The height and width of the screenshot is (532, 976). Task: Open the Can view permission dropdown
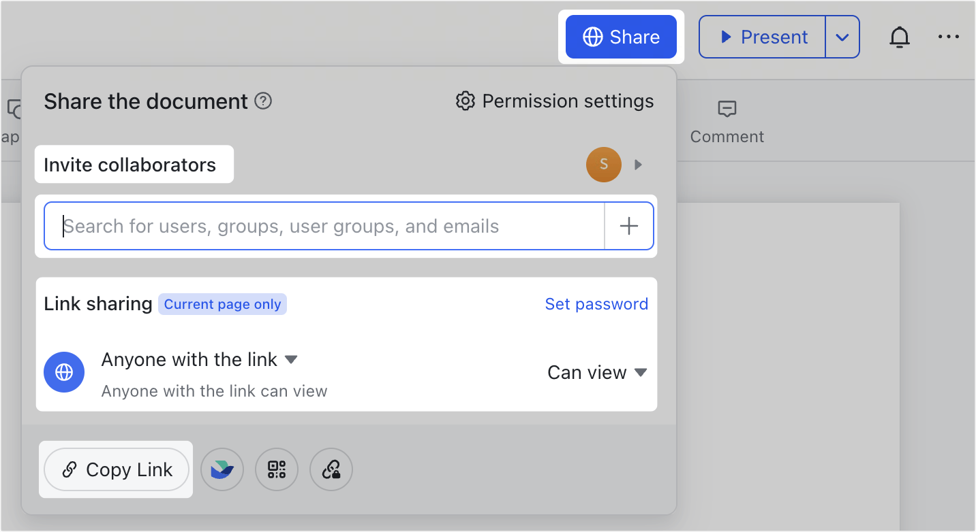tap(597, 372)
